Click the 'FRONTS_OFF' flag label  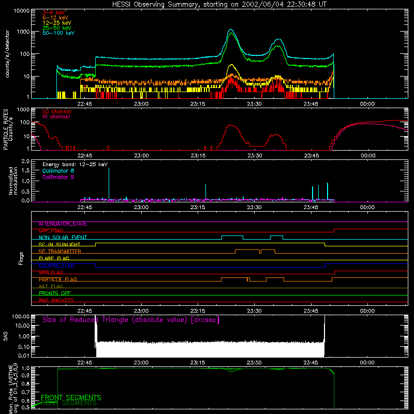[55, 293]
